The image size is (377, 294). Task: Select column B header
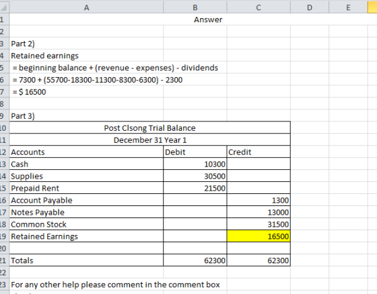(195, 7)
